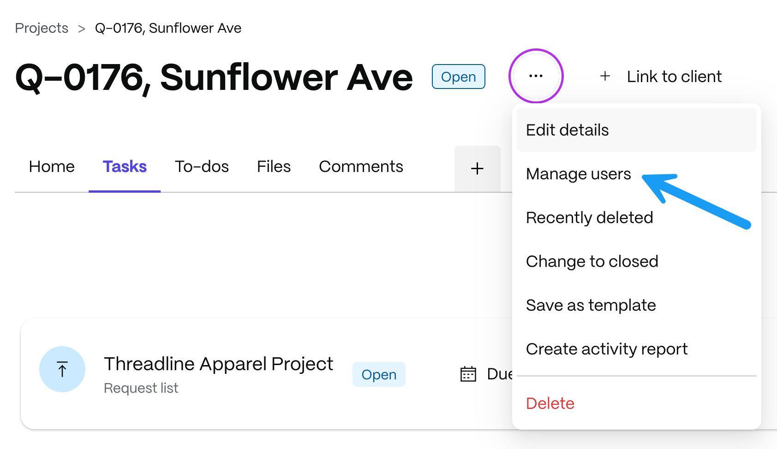Open the three-dot project options menu
The image size is (777, 449).
[x=536, y=76]
